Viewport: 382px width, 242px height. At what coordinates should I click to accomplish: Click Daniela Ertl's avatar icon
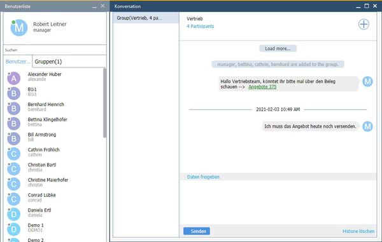coord(13,214)
